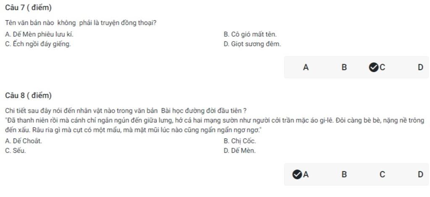430x197 pixels.
Task: Select answer D for Câu 7
Action: [420, 67]
